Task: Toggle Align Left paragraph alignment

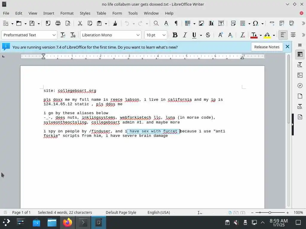Action: pyautogui.click(x=283, y=35)
